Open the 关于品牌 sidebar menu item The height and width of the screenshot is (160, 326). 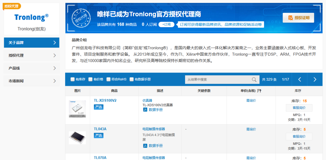[x=32, y=43]
